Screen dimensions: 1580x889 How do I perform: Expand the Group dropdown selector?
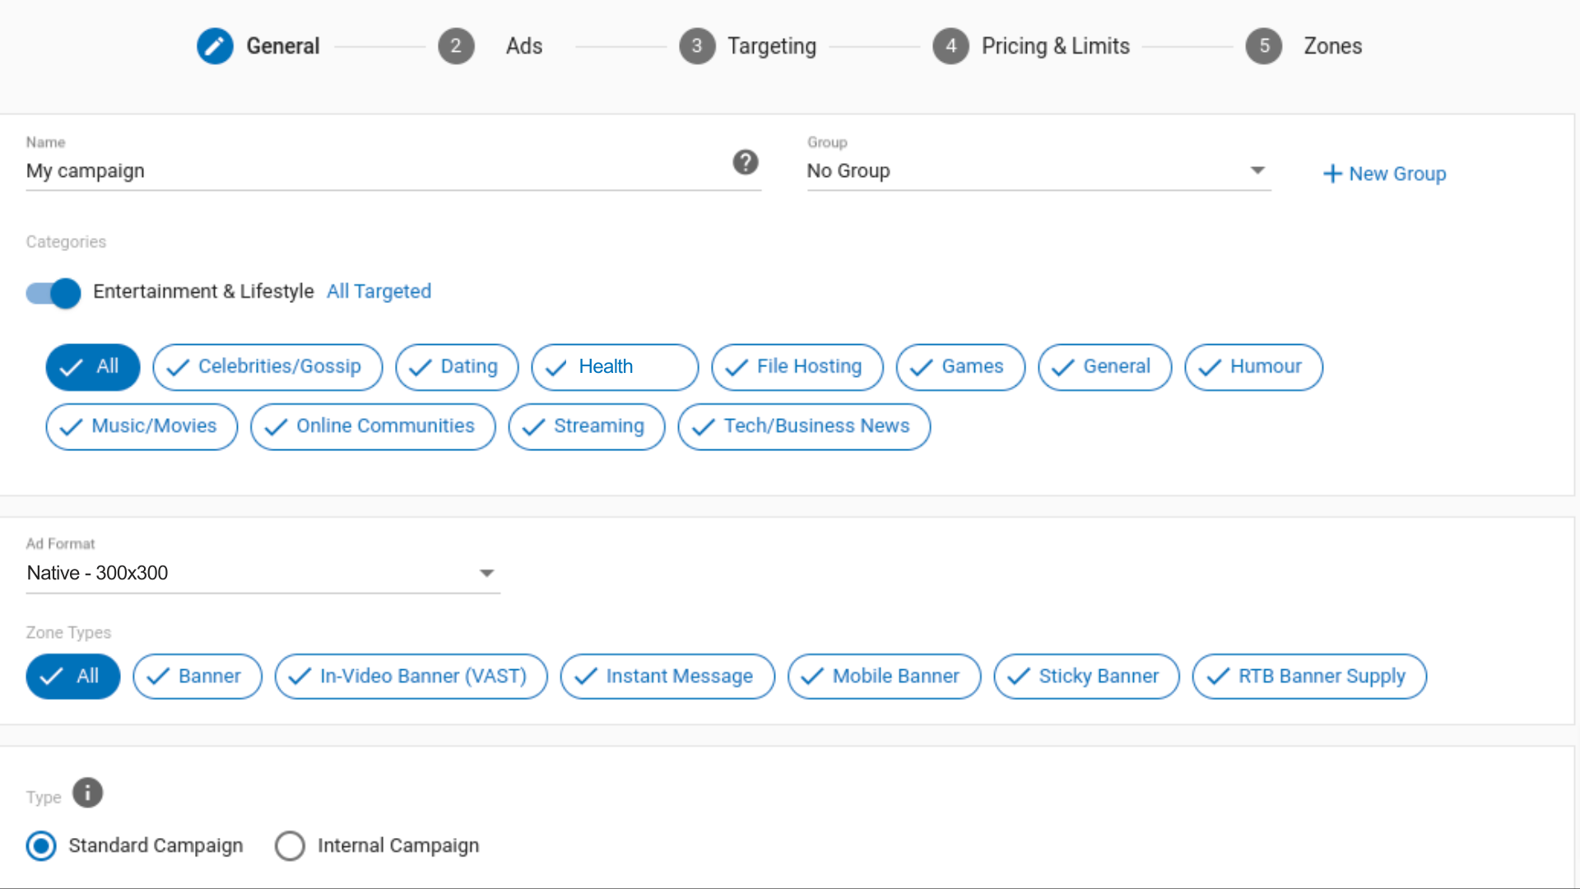point(1257,170)
